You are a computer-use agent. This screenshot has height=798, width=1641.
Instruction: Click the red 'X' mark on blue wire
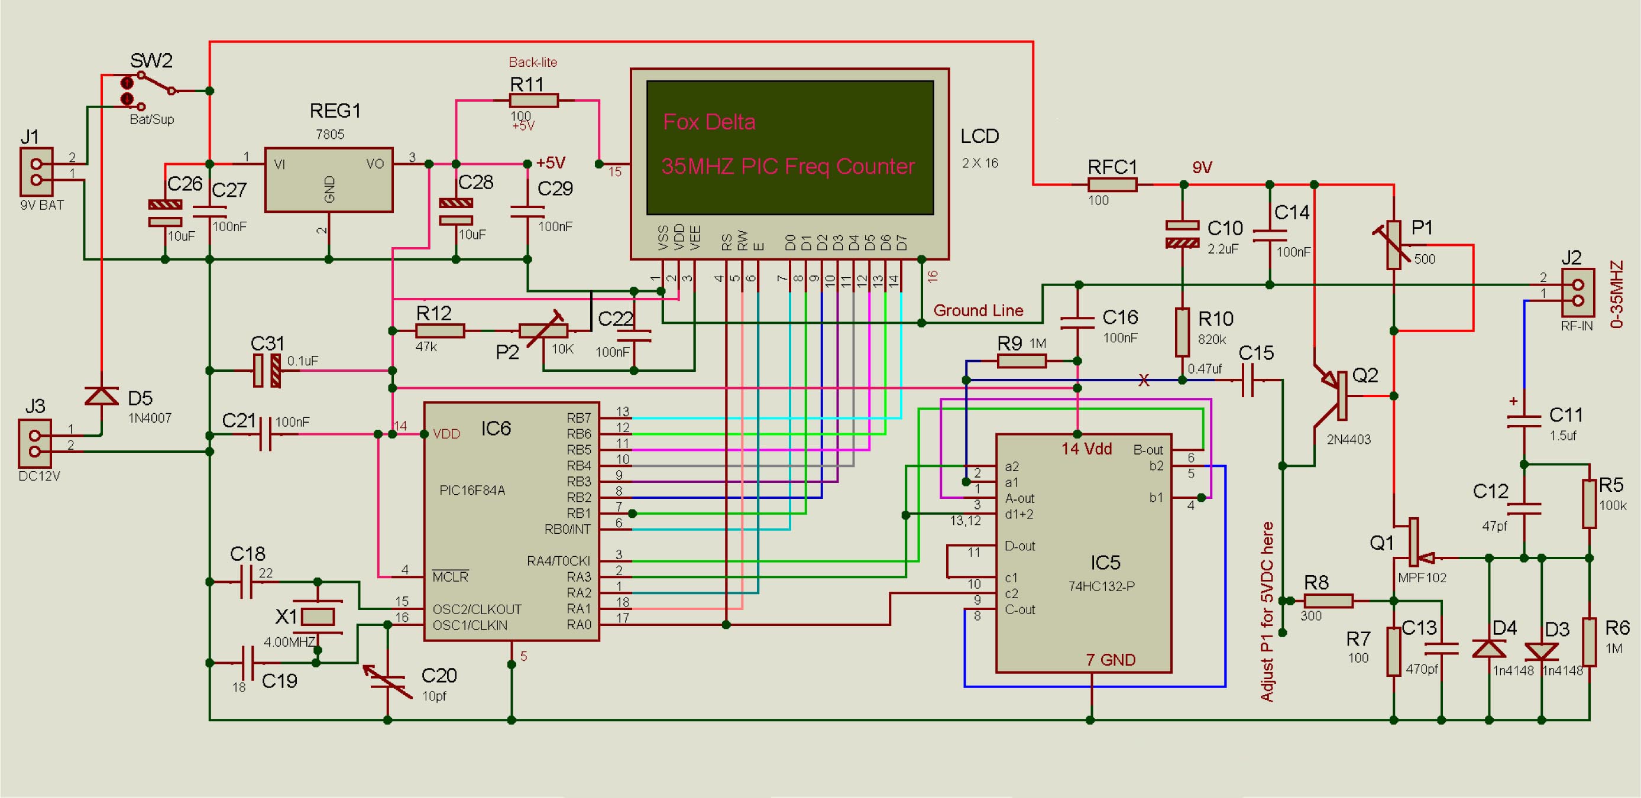coord(1144,381)
